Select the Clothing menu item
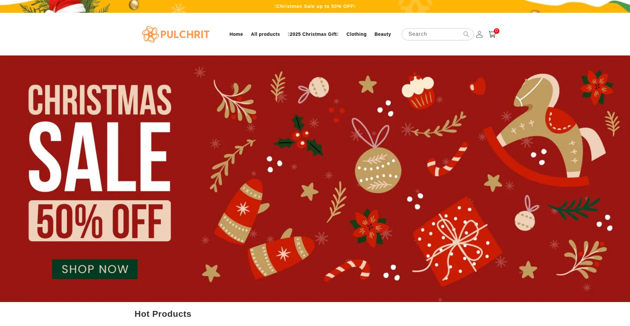 (356, 34)
